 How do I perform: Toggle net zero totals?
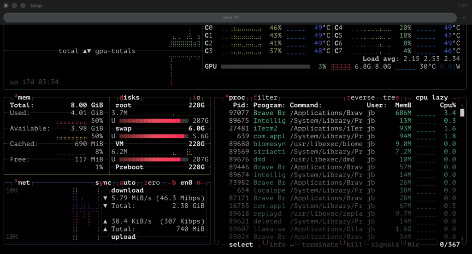(x=152, y=183)
